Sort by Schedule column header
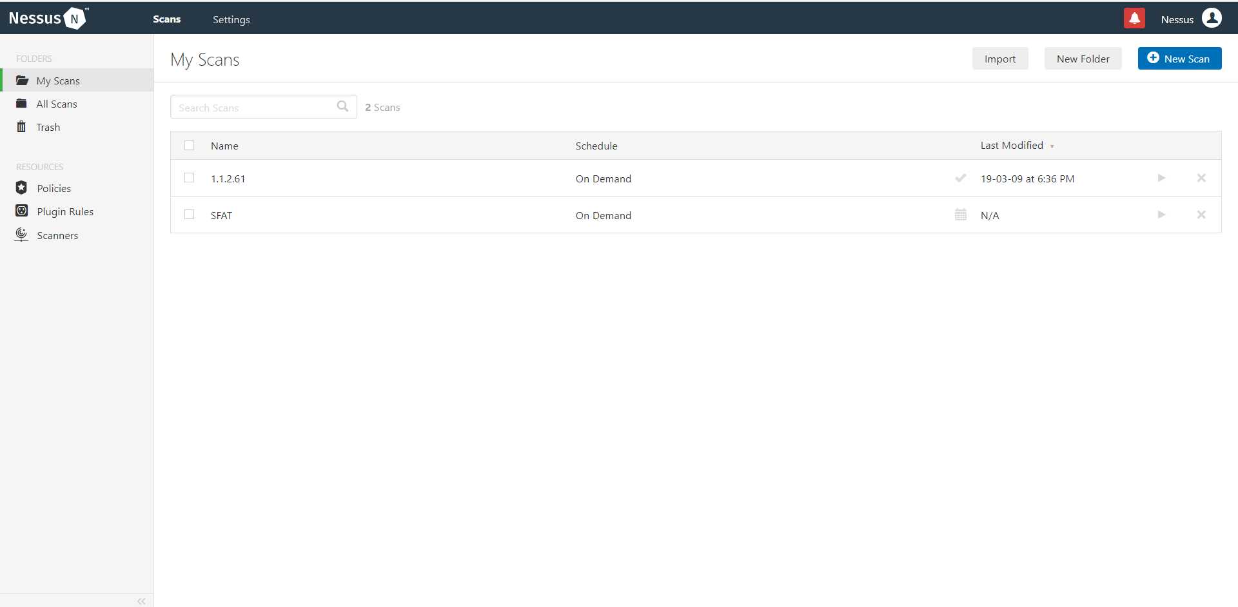This screenshot has width=1238, height=607. coord(596,146)
